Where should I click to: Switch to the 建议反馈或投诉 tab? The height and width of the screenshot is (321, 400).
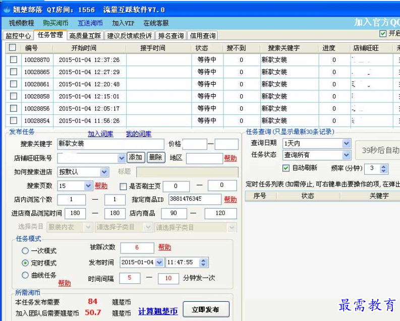click(130, 36)
